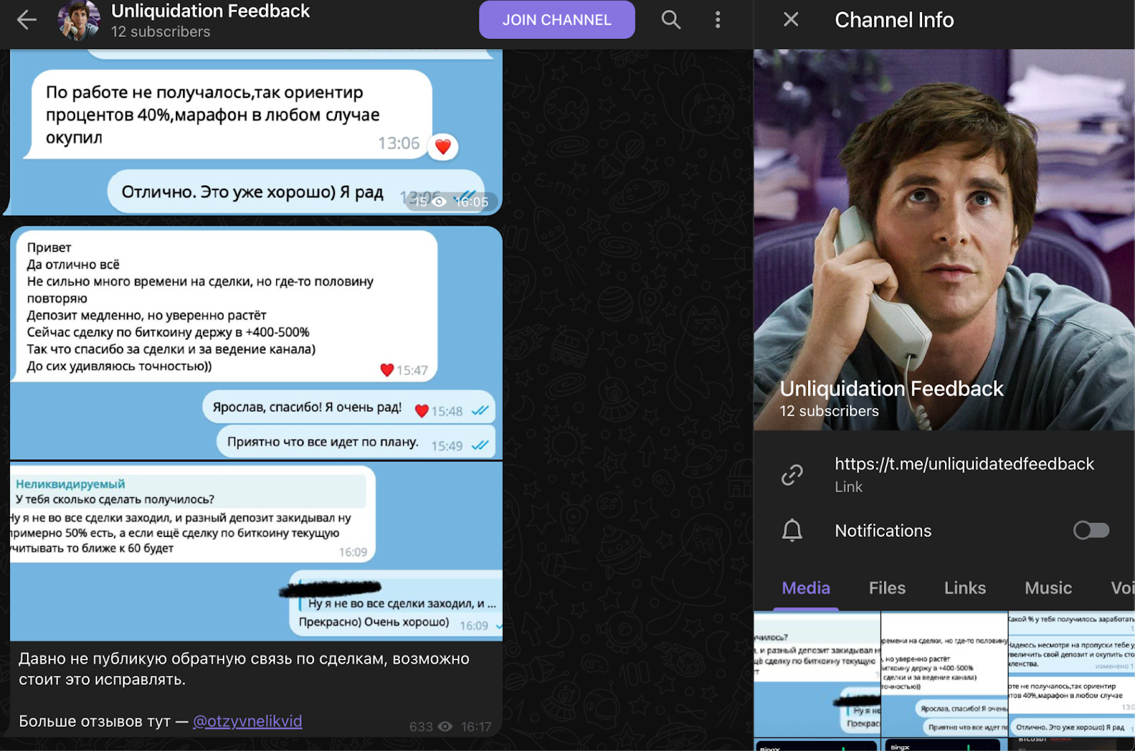The width and height of the screenshot is (1135, 751).
Task: Click the 16:17 post timestamp
Action: pyautogui.click(x=476, y=727)
